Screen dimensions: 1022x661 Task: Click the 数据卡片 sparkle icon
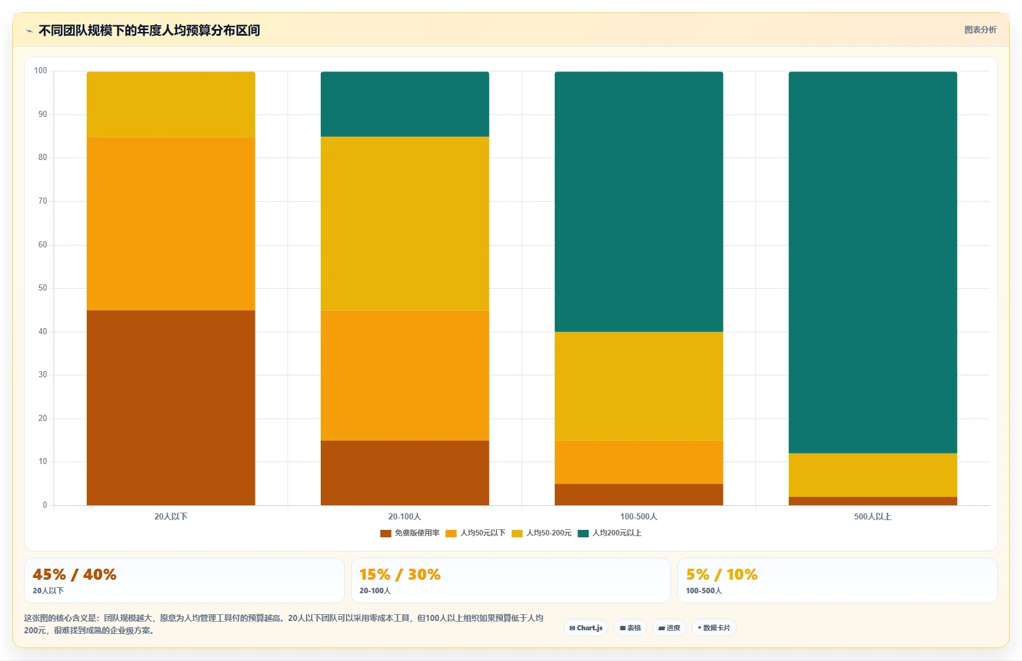[x=699, y=628]
